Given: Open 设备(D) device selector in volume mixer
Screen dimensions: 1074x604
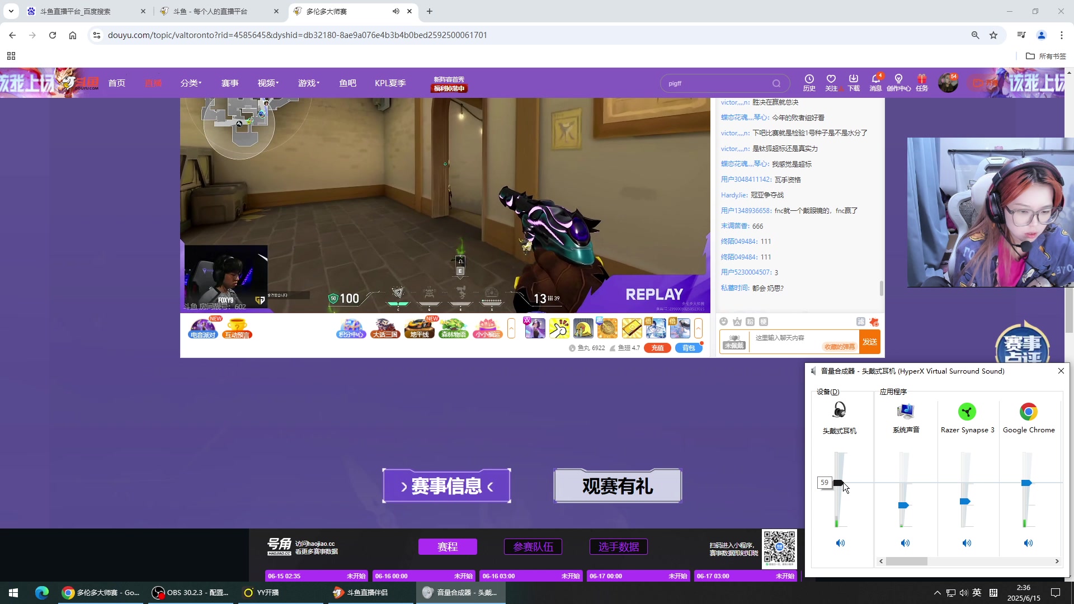Looking at the screenshot, I should [828, 391].
